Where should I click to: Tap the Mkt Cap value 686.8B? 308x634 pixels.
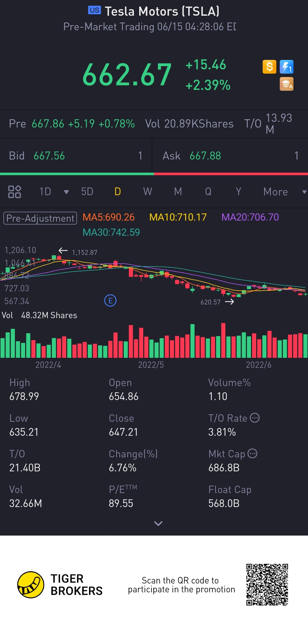[x=224, y=468]
